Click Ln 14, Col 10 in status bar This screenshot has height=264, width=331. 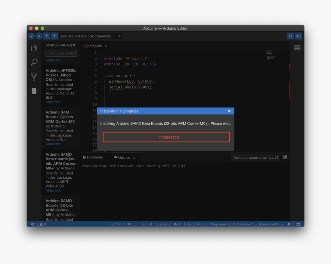click(121, 224)
